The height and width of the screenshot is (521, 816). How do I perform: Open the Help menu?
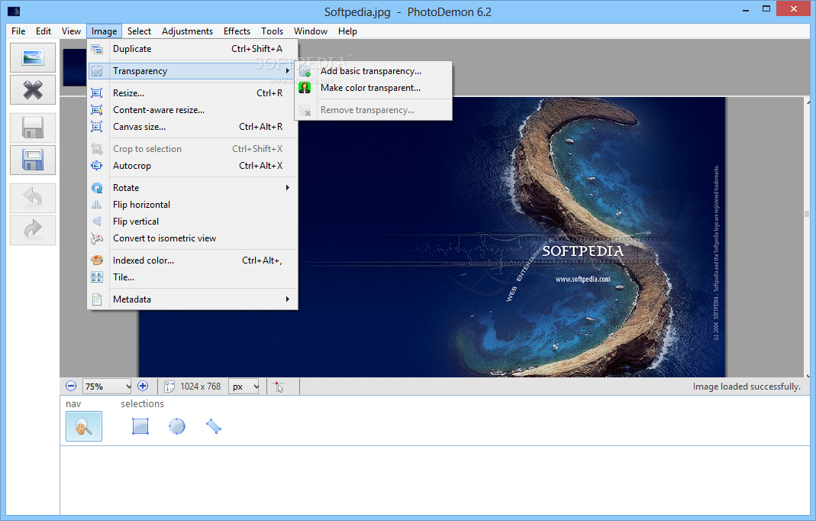[x=347, y=31]
